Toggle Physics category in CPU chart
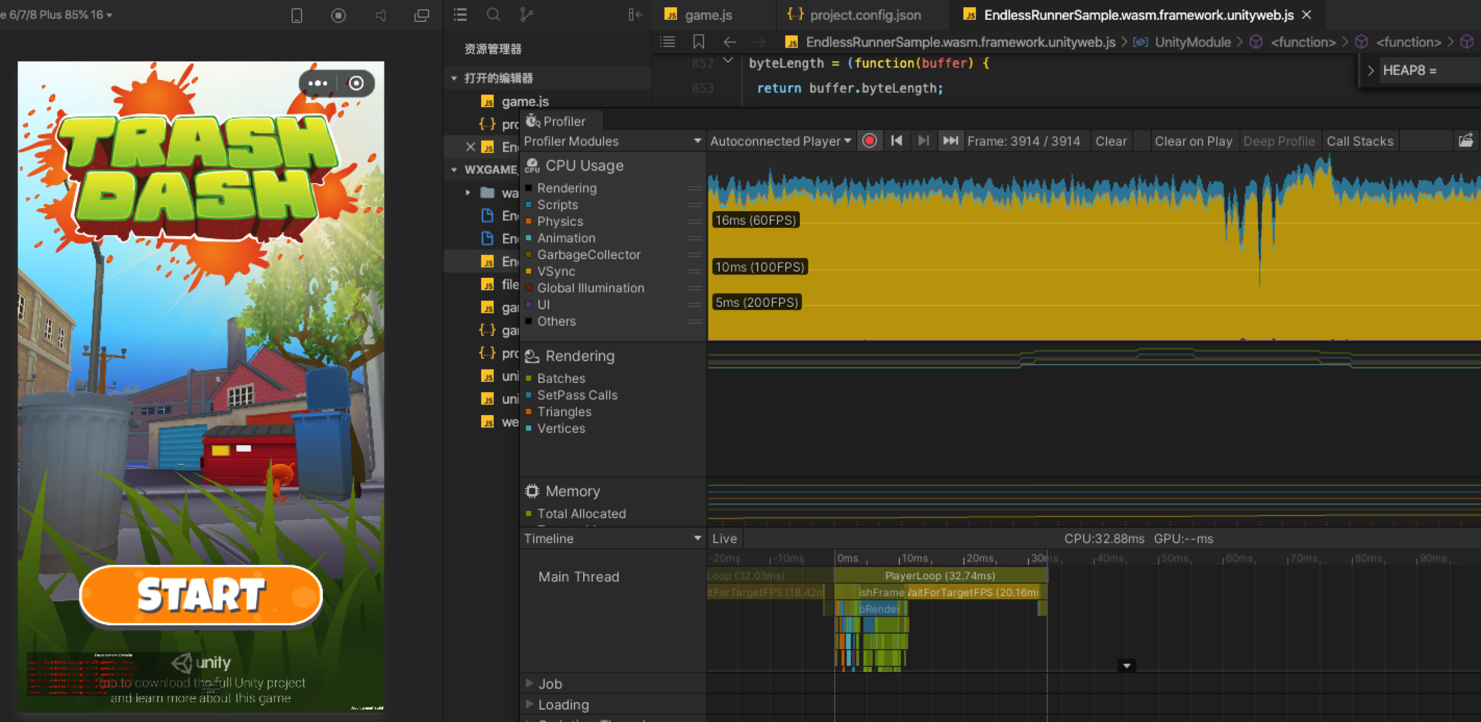 click(529, 221)
